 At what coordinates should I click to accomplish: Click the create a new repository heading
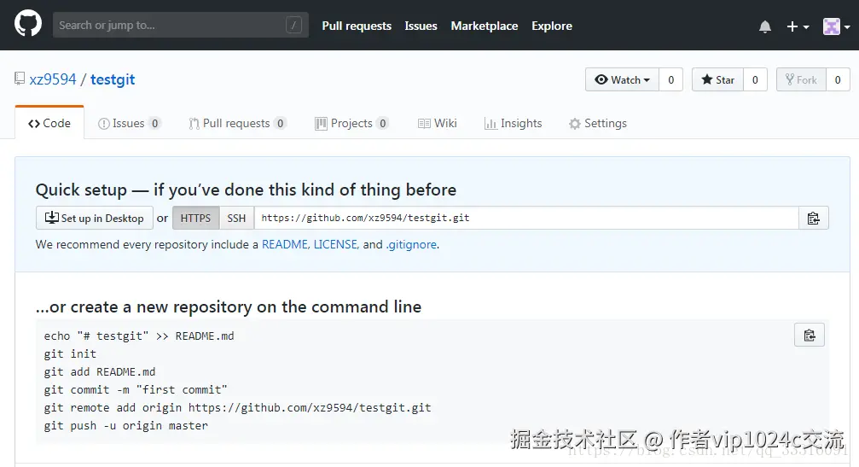pyautogui.click(x=229, y=307)
